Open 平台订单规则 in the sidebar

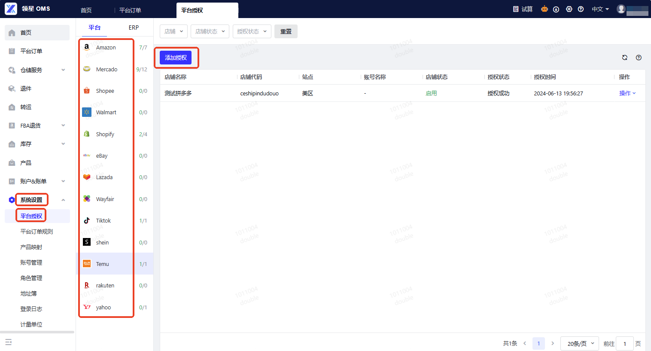coord(37,232)
